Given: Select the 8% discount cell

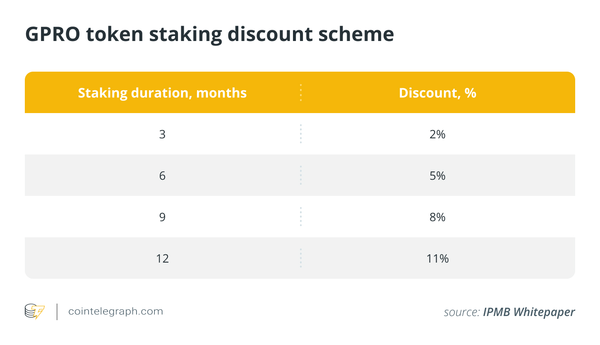Looking at the screenshot, I should click(437, 217).
